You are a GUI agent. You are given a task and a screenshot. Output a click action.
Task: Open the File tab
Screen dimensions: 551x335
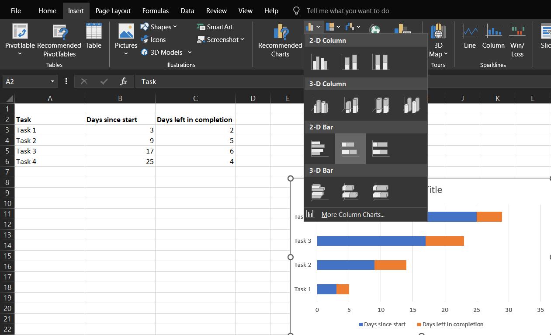[16, 11]
